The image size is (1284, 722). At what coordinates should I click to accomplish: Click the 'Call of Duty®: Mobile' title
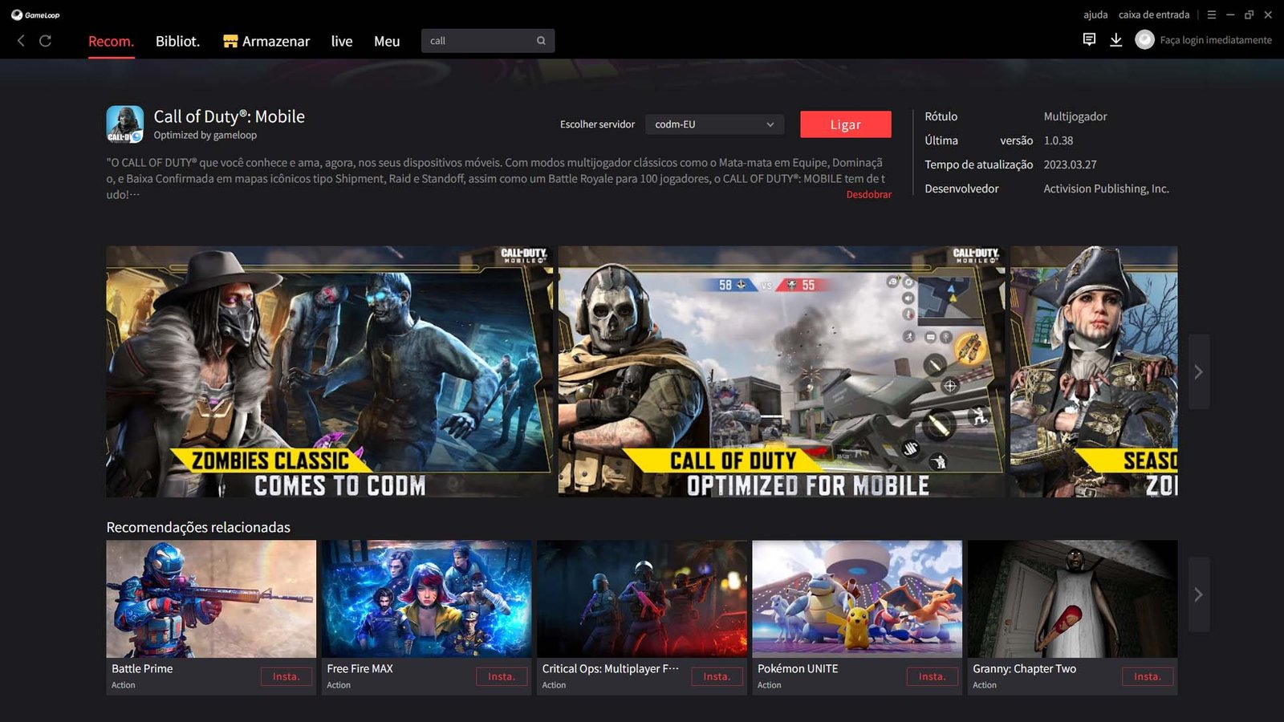point(230,116)
